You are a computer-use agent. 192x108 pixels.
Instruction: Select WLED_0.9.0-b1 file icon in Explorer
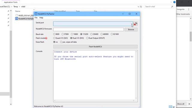pyautogui.click(x=16, y=15)
